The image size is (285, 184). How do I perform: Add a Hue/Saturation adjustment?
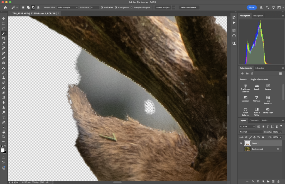(x=268, y=98)
